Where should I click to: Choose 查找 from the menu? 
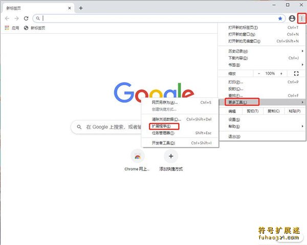pyautogui.click(x=262, y=95)
